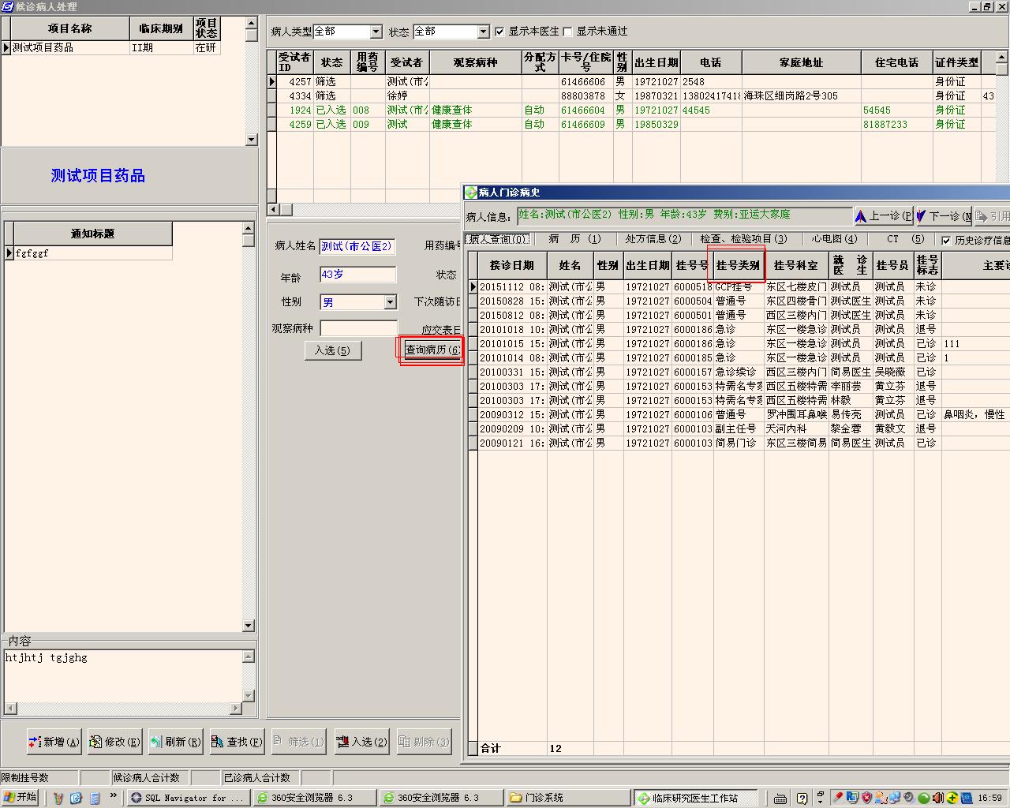Open the 状态 filter dropdown

pyautogui.click(x=483, y=32)
